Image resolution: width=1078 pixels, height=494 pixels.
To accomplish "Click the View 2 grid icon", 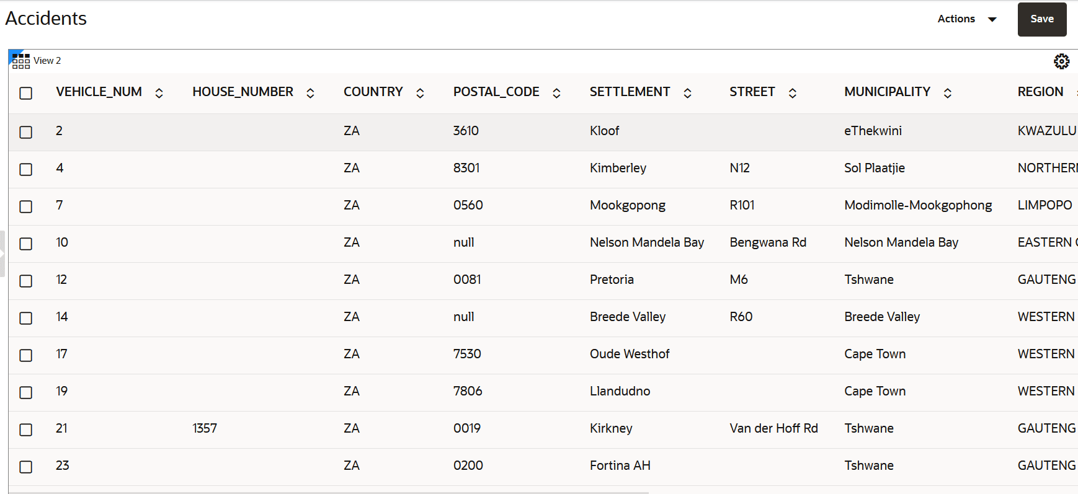I will coord(20,61).
